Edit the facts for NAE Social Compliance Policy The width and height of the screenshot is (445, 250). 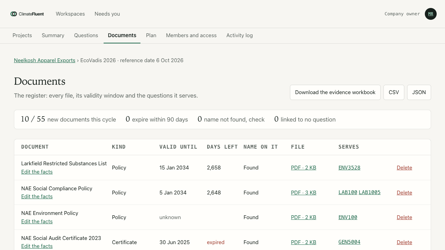(37, 197)
